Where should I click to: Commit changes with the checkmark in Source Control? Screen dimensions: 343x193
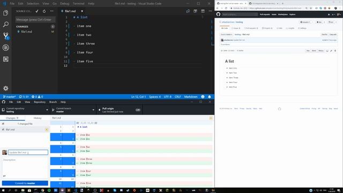tap(37, 11)
